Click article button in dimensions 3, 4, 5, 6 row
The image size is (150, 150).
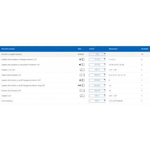point(97,59)
